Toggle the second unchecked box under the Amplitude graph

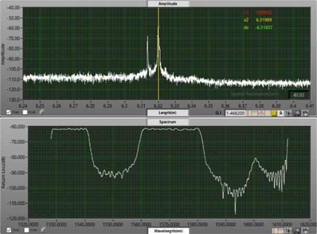(25, 112)
